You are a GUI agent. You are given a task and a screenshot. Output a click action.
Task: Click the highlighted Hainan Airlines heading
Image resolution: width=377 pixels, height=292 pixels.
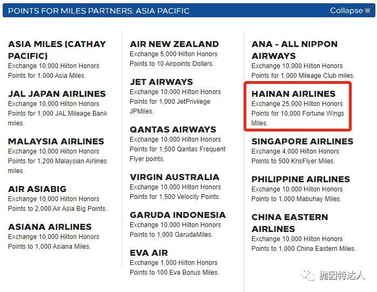coord(293,94)
